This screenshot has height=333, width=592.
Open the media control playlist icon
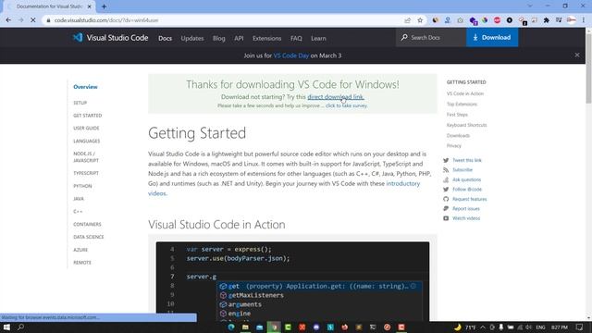[x=559, y=20]
